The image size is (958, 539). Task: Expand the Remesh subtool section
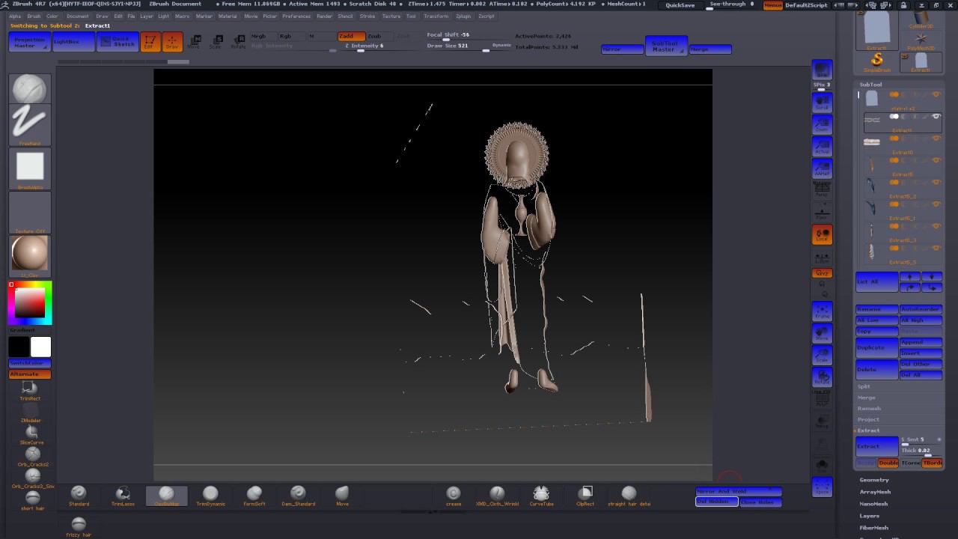(869, 409)
